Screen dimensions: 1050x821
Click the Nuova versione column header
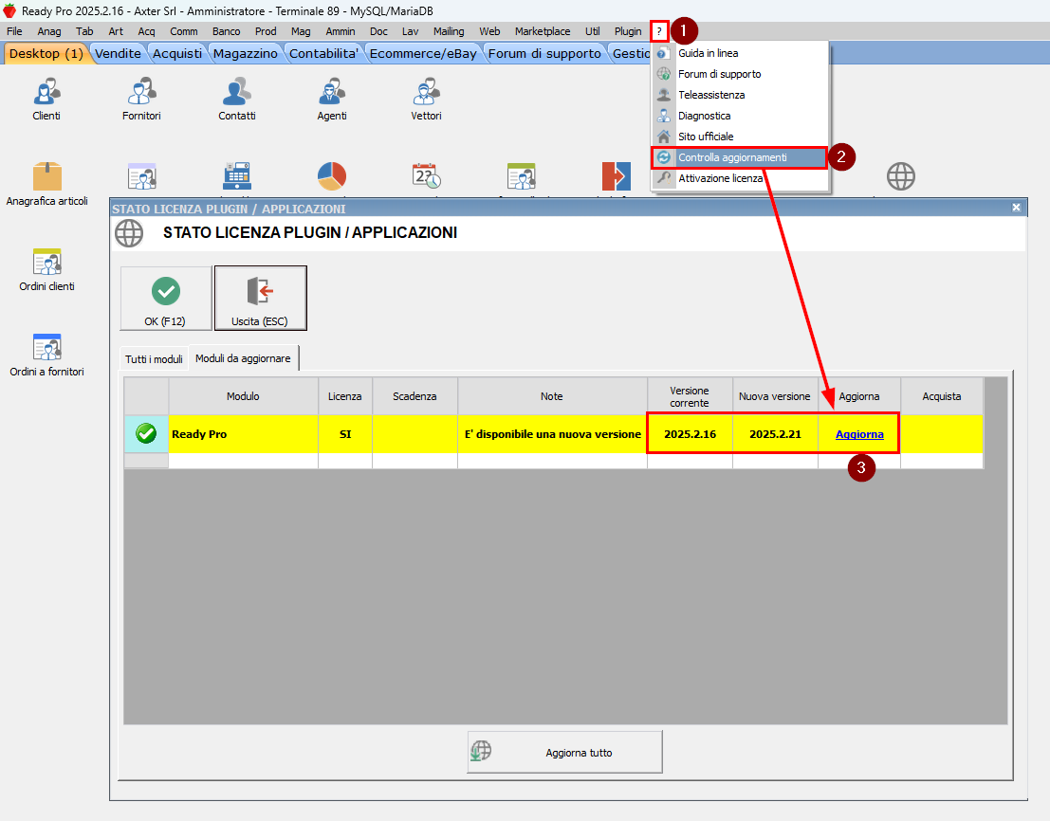click(x=775, y=396)
